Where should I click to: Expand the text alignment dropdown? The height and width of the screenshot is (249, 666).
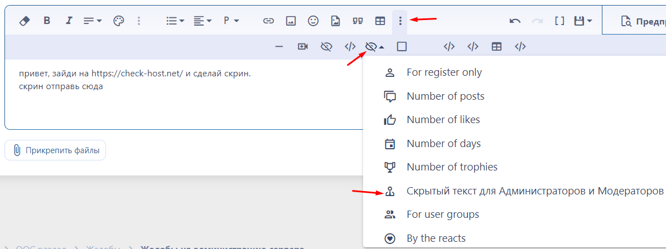pos(202,21)
